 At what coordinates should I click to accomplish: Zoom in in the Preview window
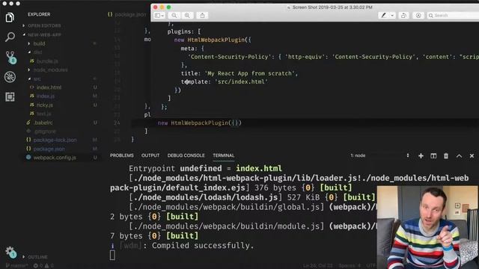(x=187, y=15)
